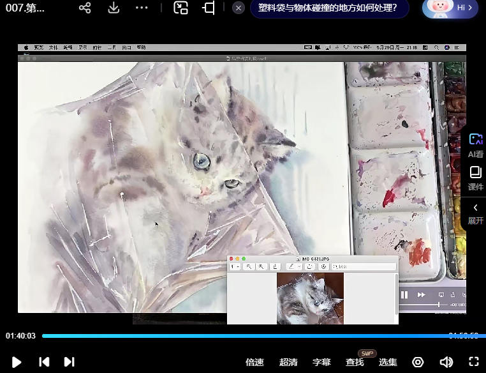Skip to the next video
Image resolution: width=486 pixels, height=373 pixels.
(x=70, y=362)
